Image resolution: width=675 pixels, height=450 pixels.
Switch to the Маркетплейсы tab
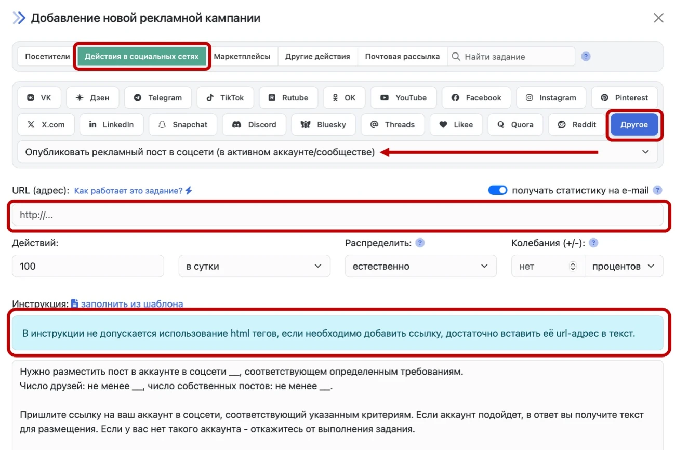242,57
